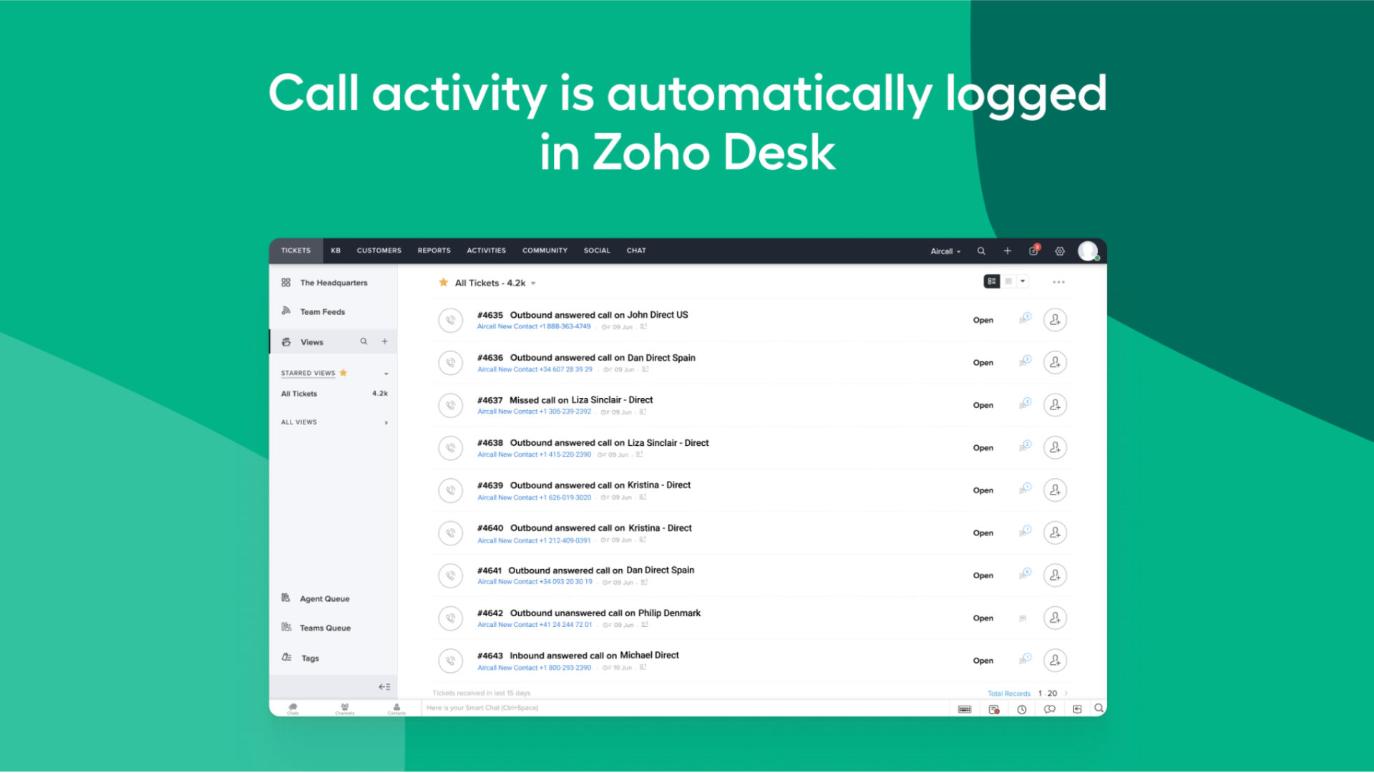Click the settings gear icon top right
This screenshot has height=773, width=1374.
[x=1059, y=251]
